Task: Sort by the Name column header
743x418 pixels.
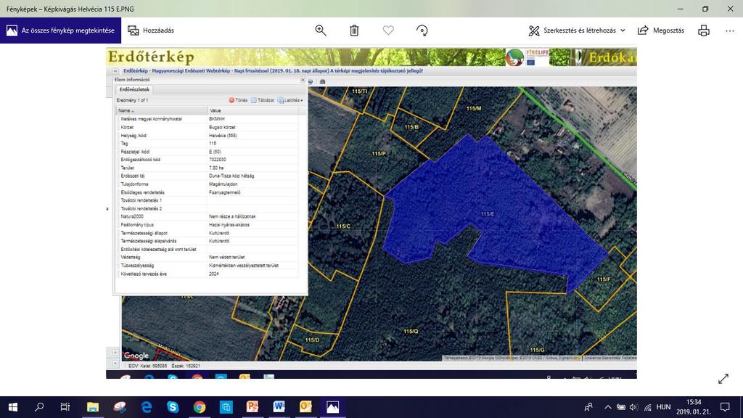Action: 162,110
